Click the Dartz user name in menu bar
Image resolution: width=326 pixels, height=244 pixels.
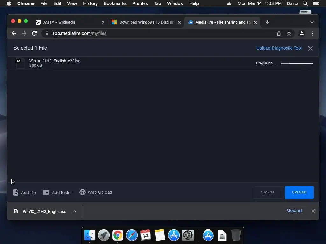click(292, 3)
